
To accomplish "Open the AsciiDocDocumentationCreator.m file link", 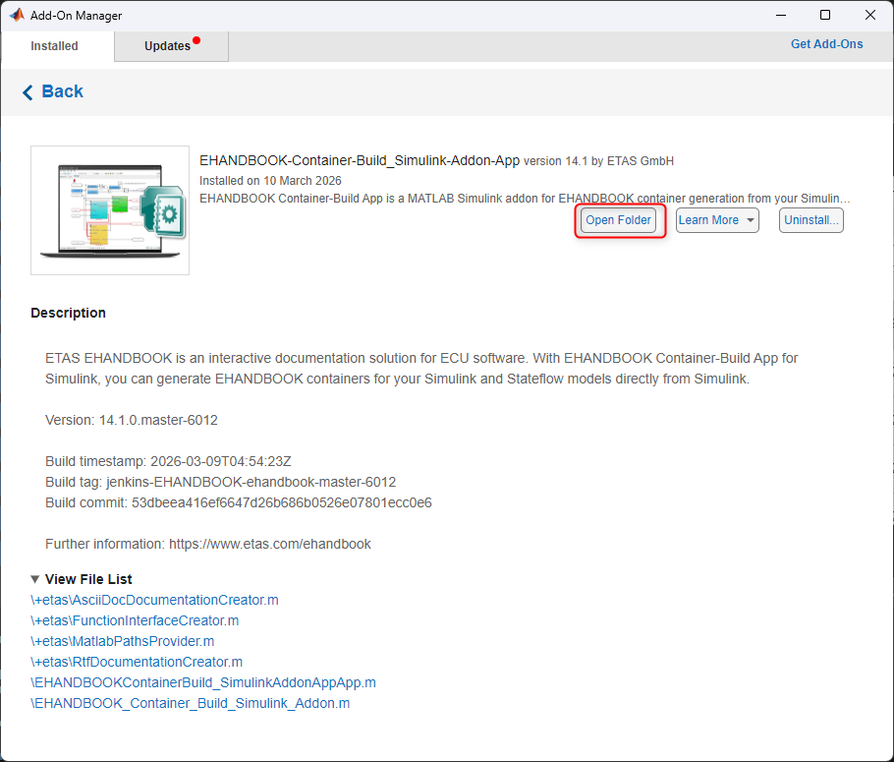I will (154, 600).
